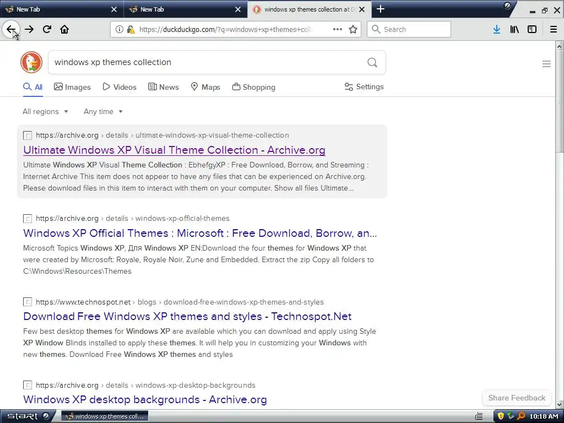Open DuckDuckGo Settings dropdown

pos(364,86)
